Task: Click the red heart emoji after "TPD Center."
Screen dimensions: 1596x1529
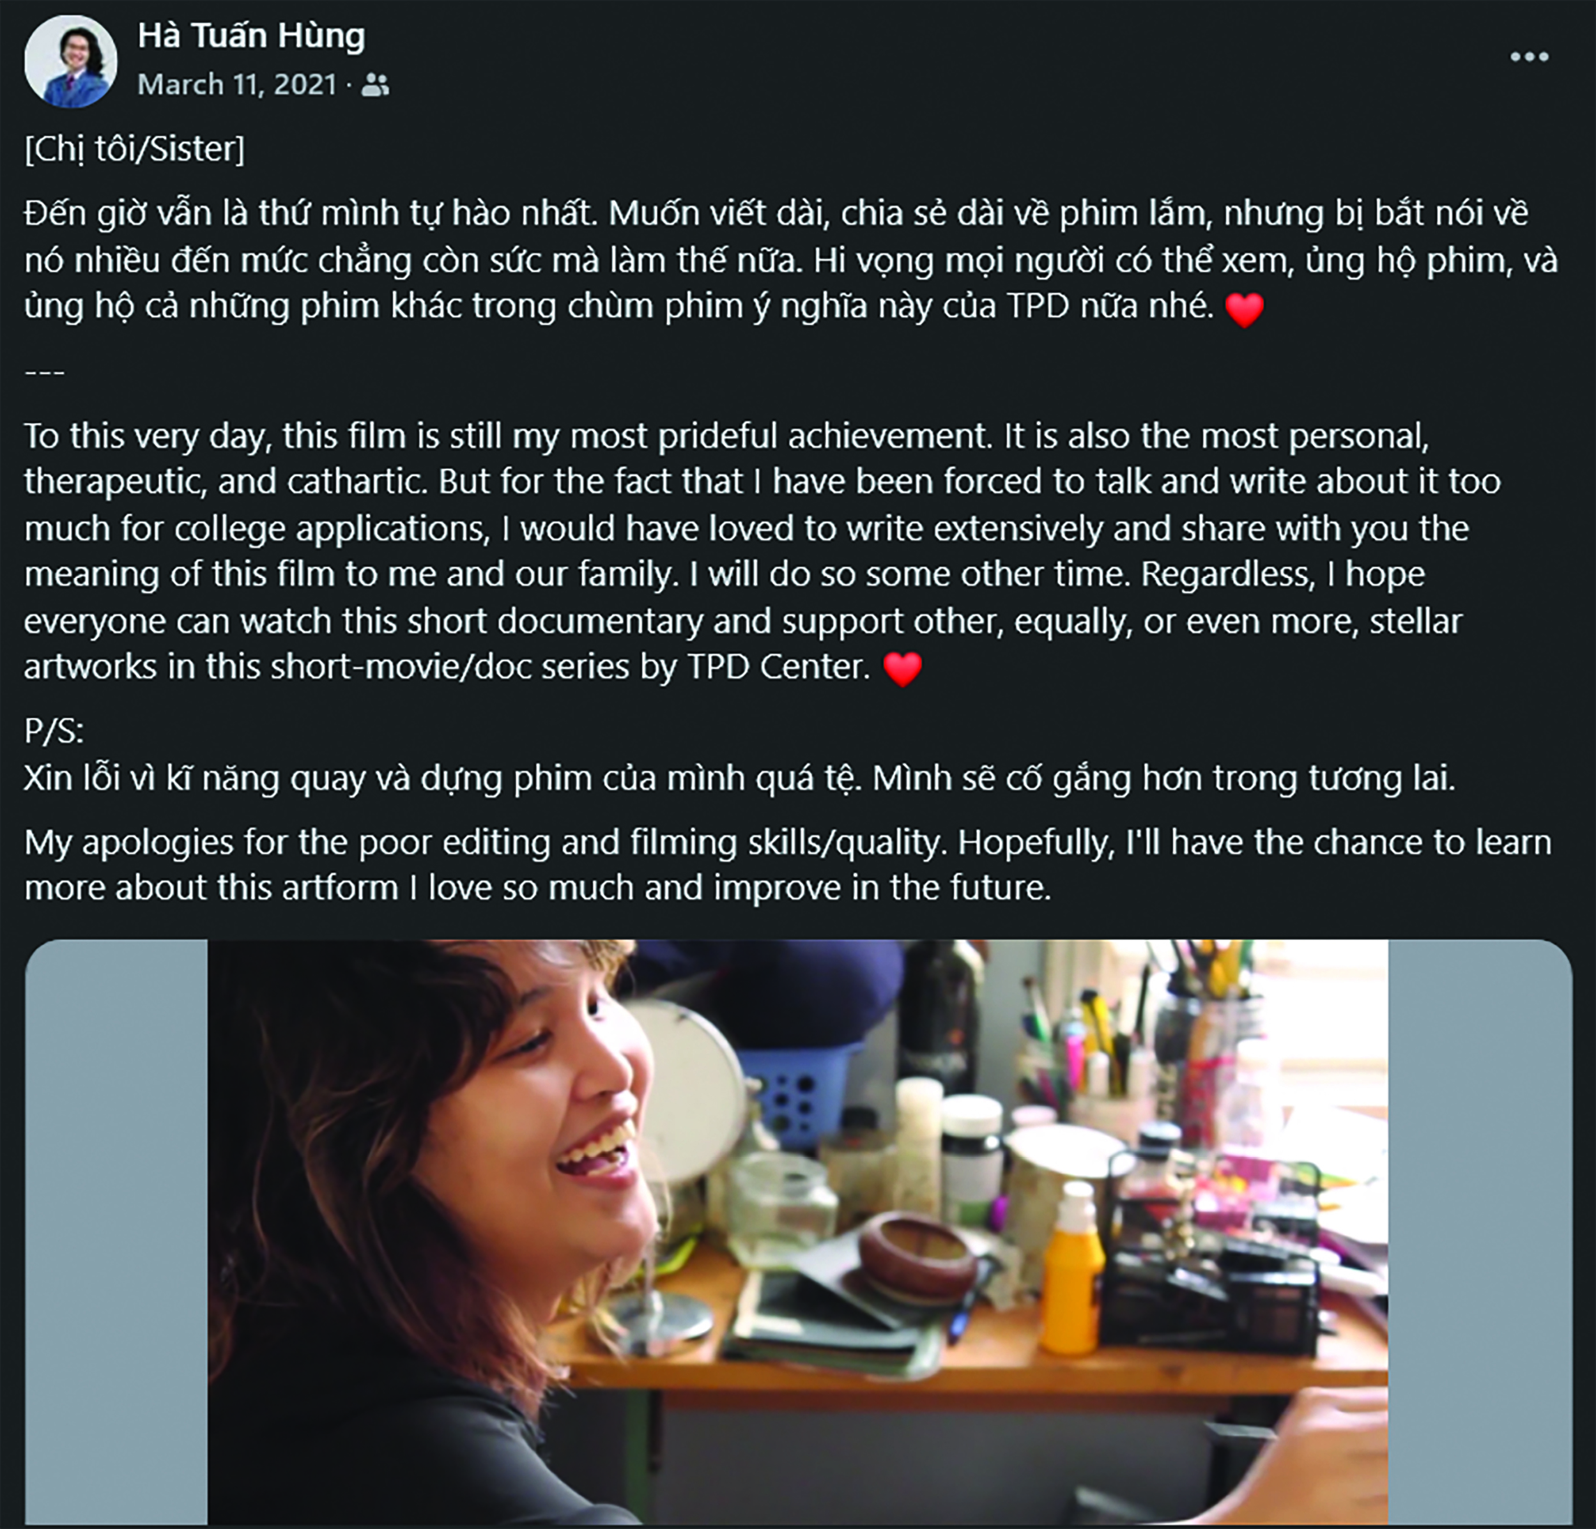Action: click(902, 669)
